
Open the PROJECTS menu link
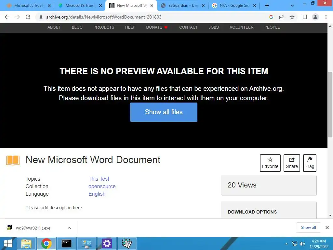(104, 27)
